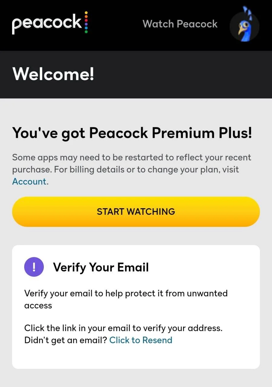Click the 'Didn't get an email?' text
The image size is (272, 387).
66,340
